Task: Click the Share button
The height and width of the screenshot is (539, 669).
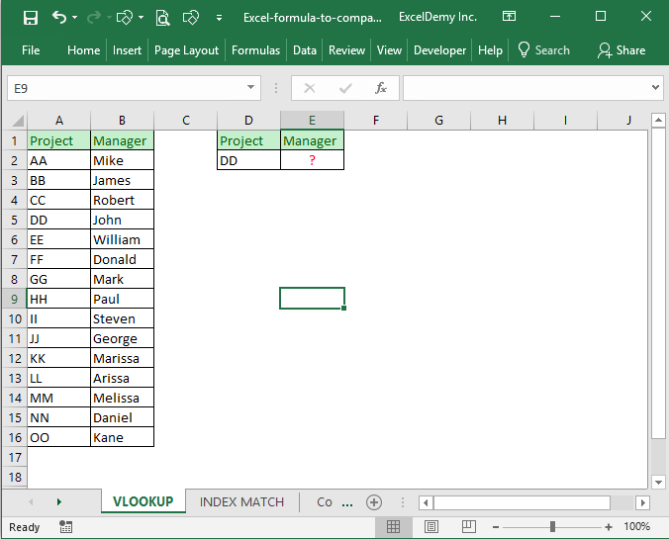Action: pos(621,50)
